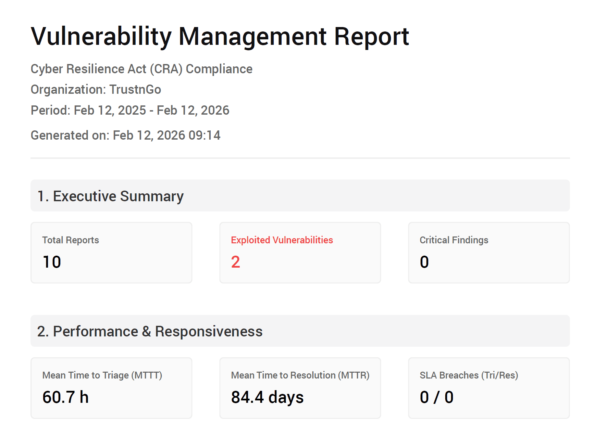Click the SLA Breaches (Tri/Res) card
594x436 pixels.
489,388
